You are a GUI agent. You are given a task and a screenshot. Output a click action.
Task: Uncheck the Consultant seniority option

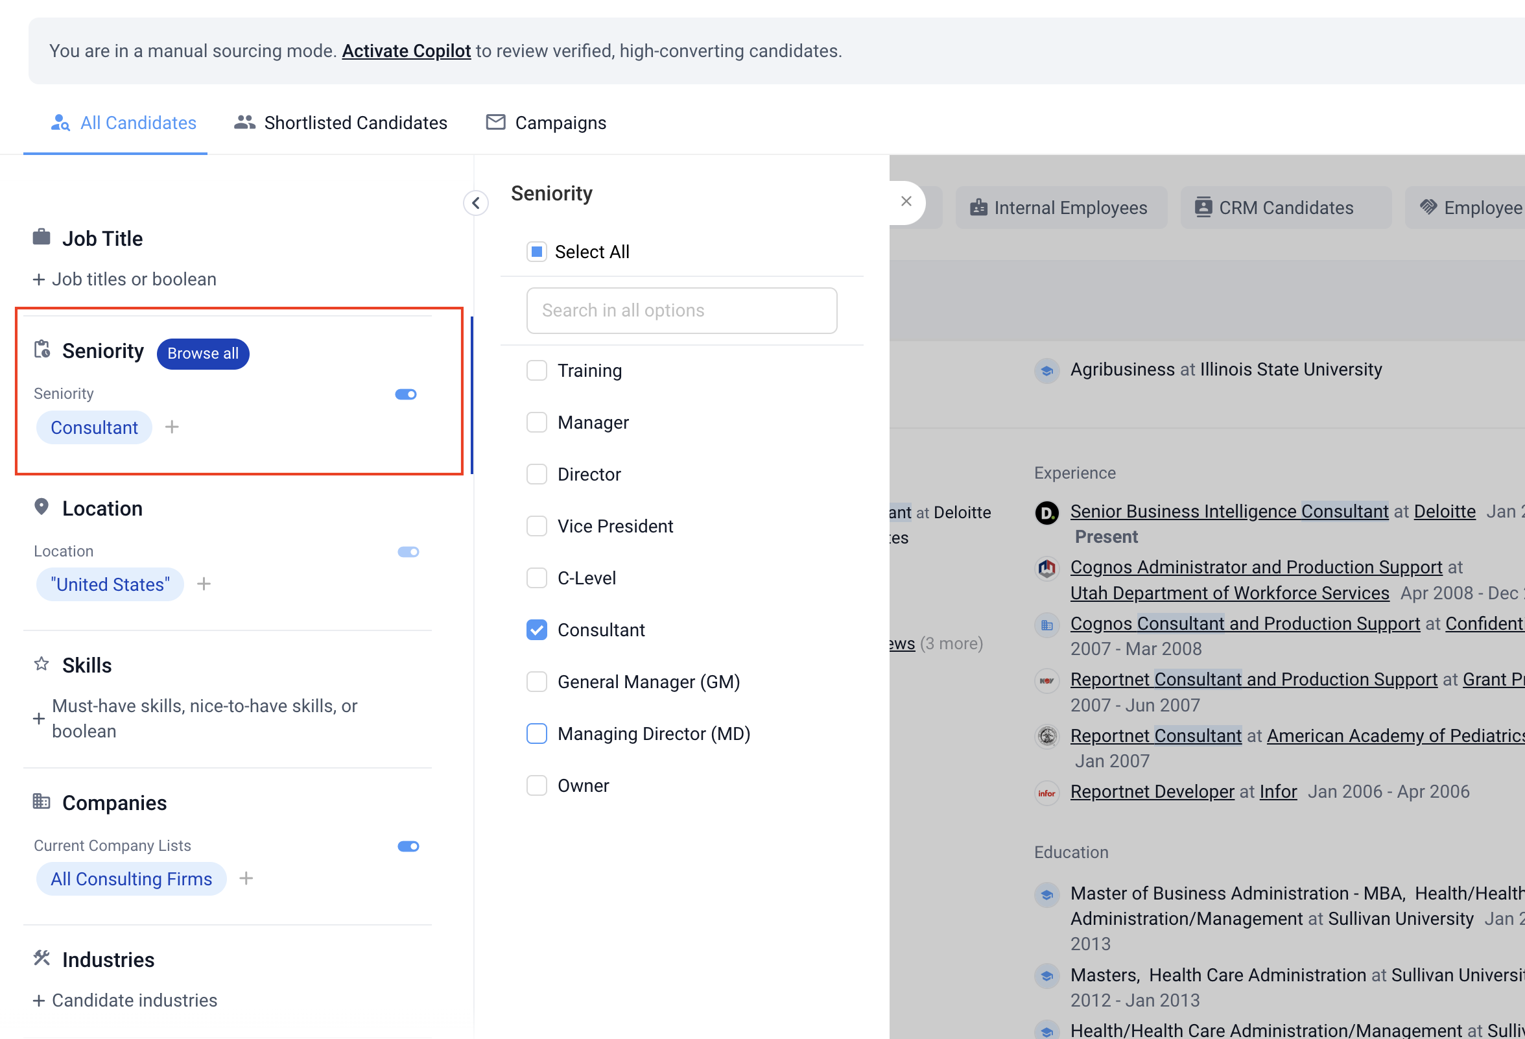tap(537, 630)
